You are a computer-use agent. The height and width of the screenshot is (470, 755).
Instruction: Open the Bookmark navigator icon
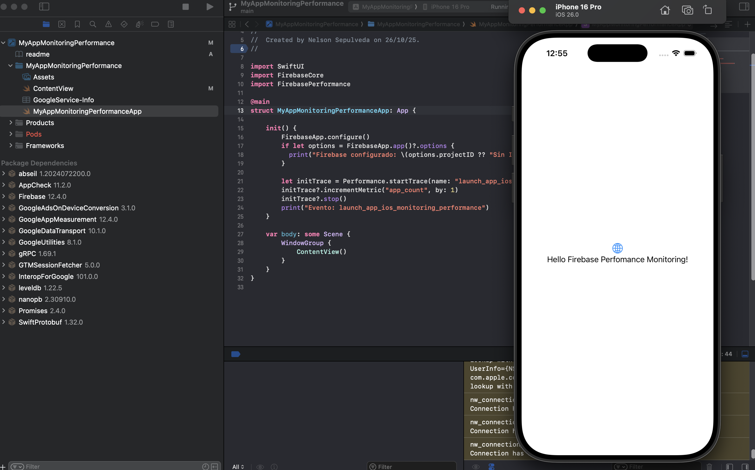point(77,24)
